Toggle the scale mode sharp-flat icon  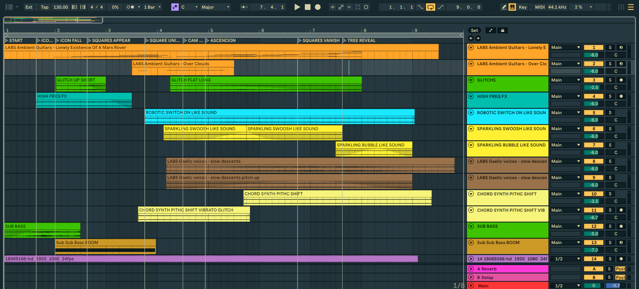coord(175,7)
